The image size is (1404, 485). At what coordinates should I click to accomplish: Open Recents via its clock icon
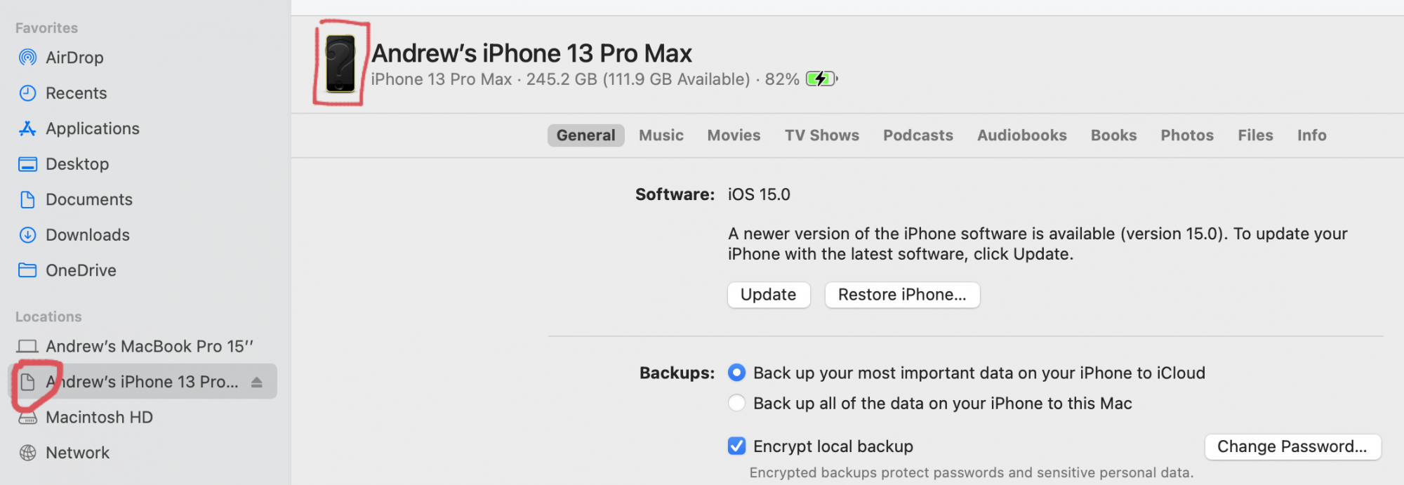tap(27, 93)
